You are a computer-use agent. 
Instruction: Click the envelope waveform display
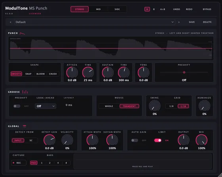coord(111,48)
